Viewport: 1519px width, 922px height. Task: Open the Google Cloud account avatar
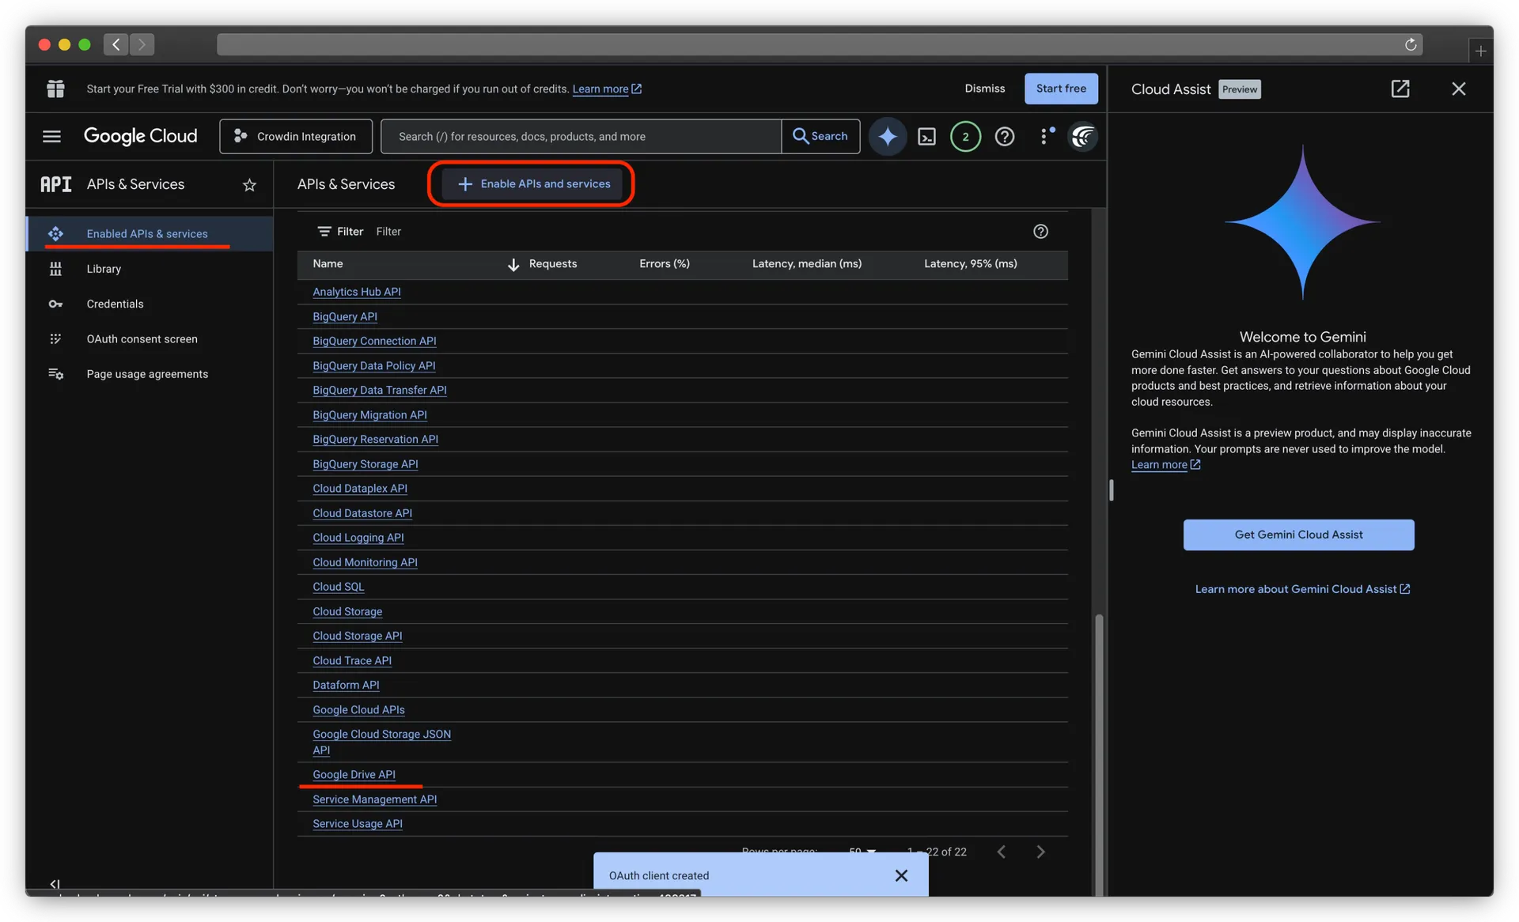(1083, 136)
